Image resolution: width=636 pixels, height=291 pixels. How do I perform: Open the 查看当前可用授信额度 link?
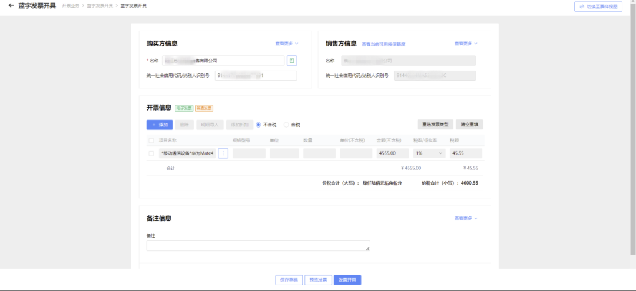383,44
